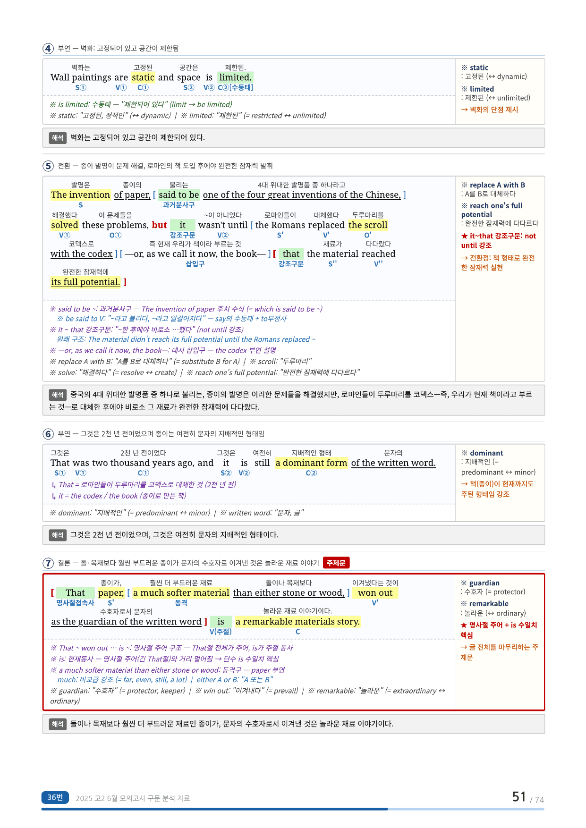The image size is (586, 828).
Task: Click the circled number 5 section marker
Action: (48, 166)
